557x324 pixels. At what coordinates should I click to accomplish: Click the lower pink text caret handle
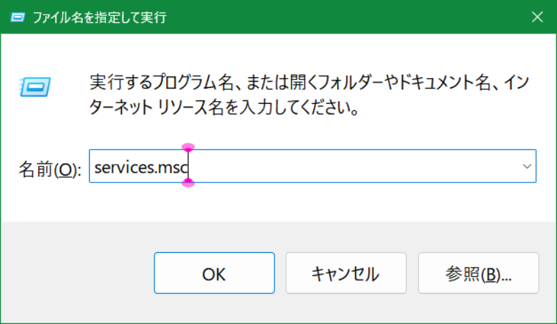187,183
